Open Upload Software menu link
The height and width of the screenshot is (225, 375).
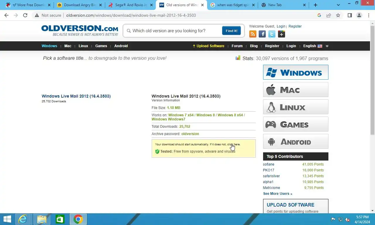[x=208, y=46]
